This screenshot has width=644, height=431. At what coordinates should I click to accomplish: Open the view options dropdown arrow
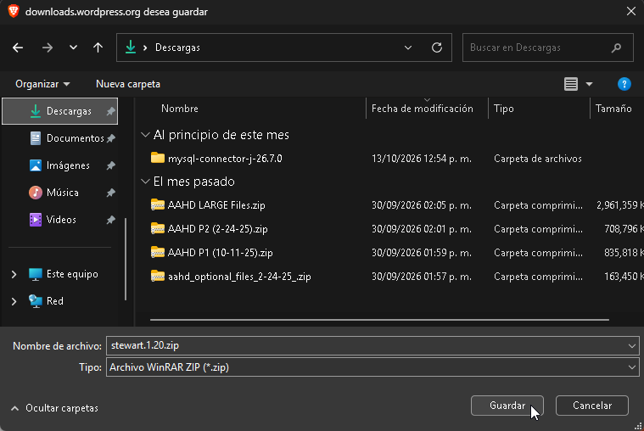[x=589, y=84]
